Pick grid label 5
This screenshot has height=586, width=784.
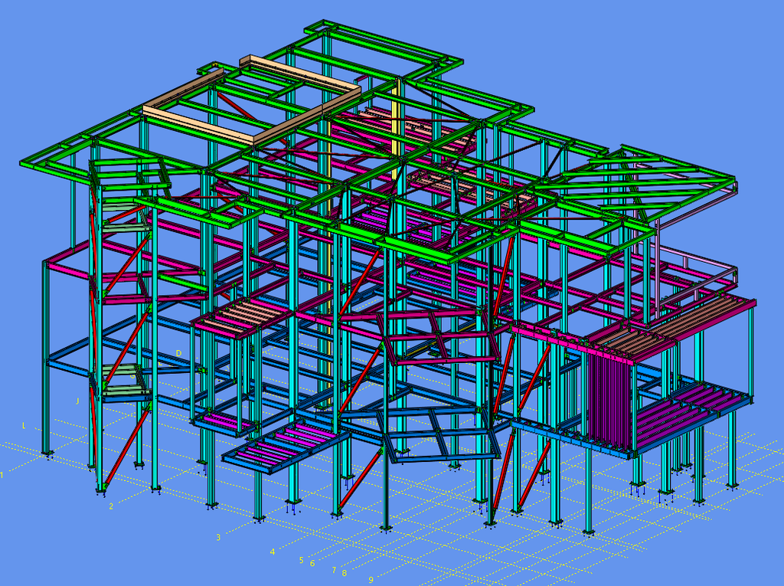[x=302, y=561]
